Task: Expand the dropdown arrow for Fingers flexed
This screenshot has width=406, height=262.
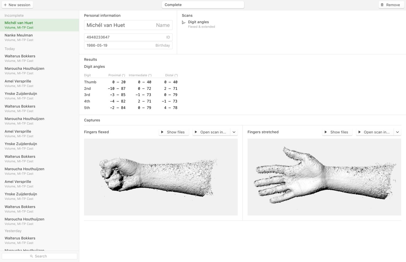Action: [234, 132]
